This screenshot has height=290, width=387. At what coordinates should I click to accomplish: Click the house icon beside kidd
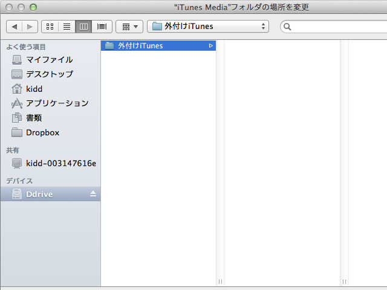tap(17, 89)
